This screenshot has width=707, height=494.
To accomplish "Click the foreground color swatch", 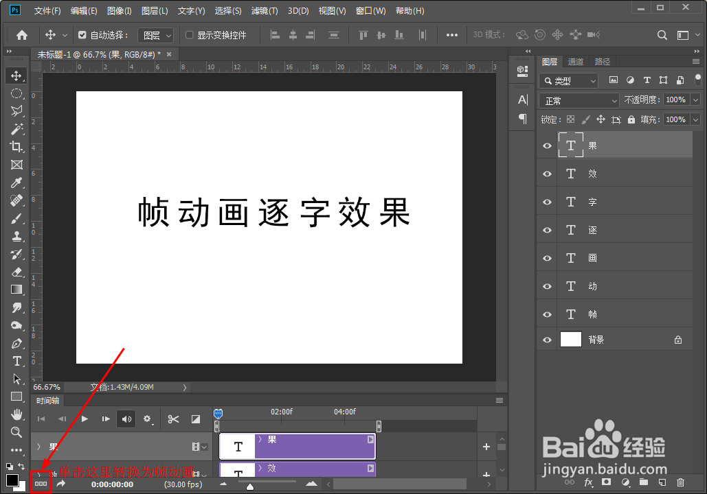I will (x=12, y=480).
